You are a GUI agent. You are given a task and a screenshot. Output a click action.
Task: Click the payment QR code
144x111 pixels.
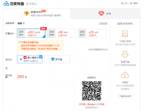point(92,91)
